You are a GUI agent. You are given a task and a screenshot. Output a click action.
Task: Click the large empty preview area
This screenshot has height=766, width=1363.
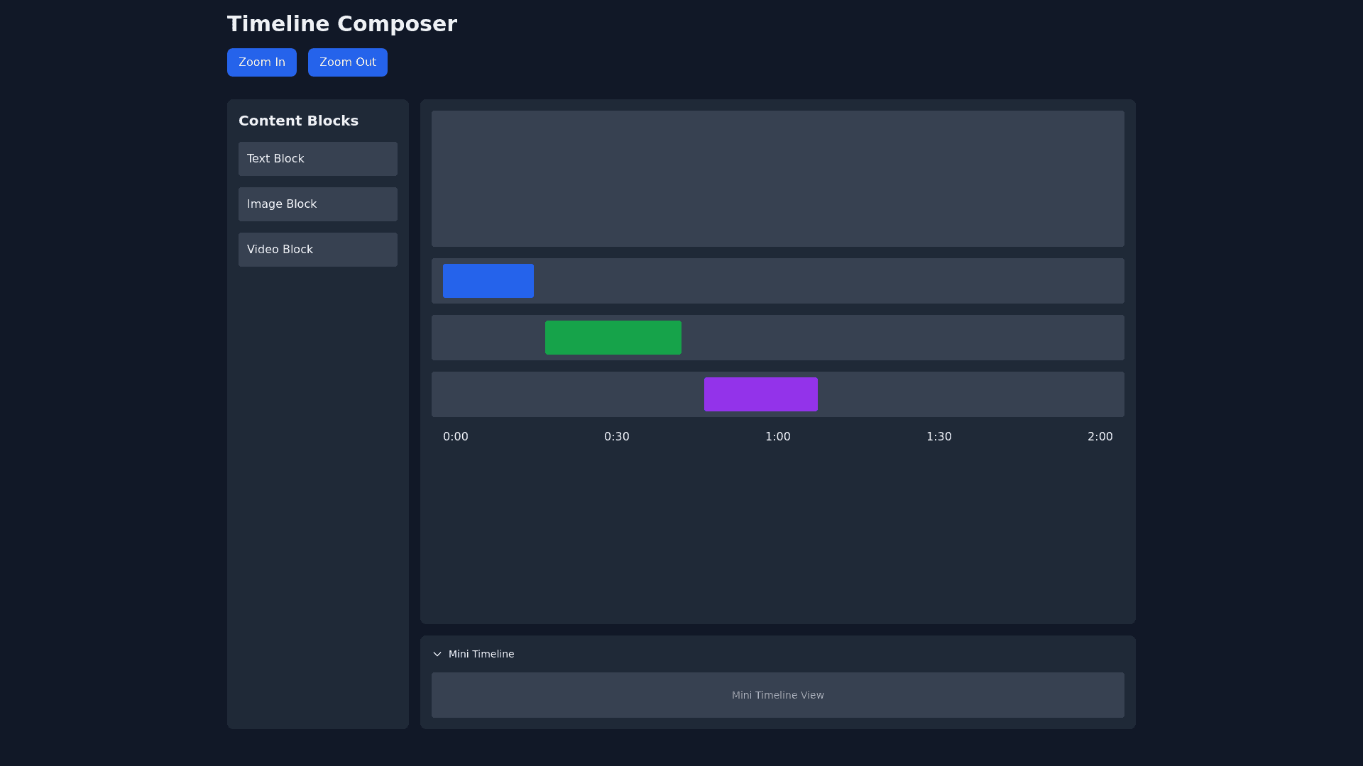click(777, 179)
